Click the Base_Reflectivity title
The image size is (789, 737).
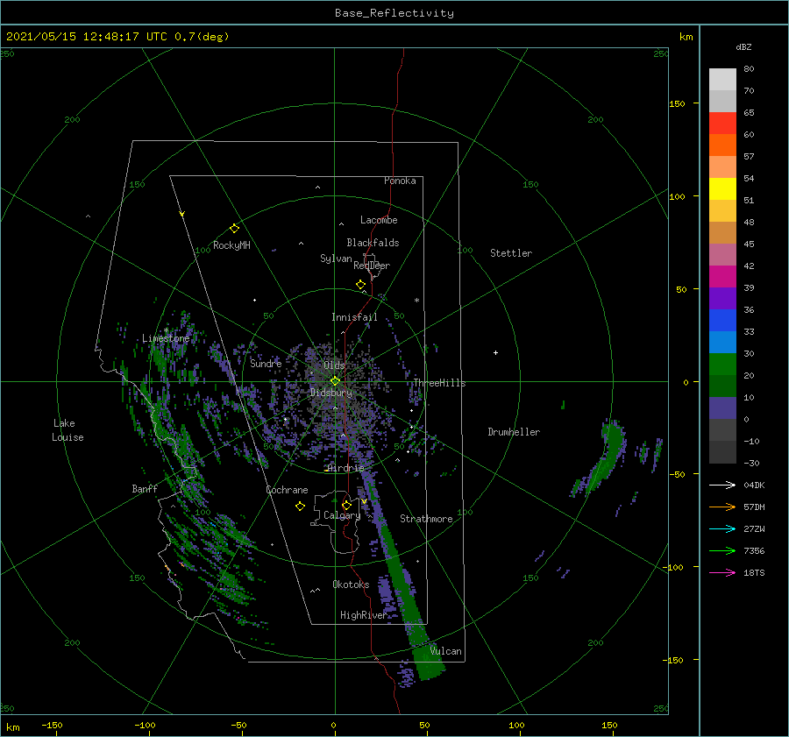(x=394, y=13)
